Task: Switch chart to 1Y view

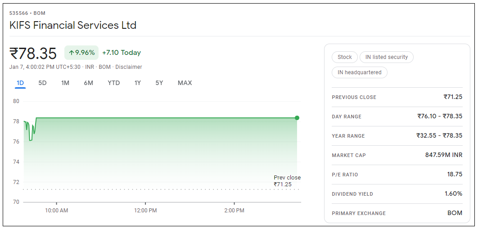Action: [x=138, y=83]
